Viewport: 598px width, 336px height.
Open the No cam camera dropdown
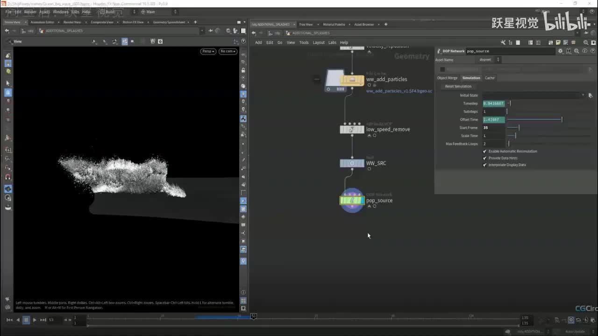[x=228, y=51]
